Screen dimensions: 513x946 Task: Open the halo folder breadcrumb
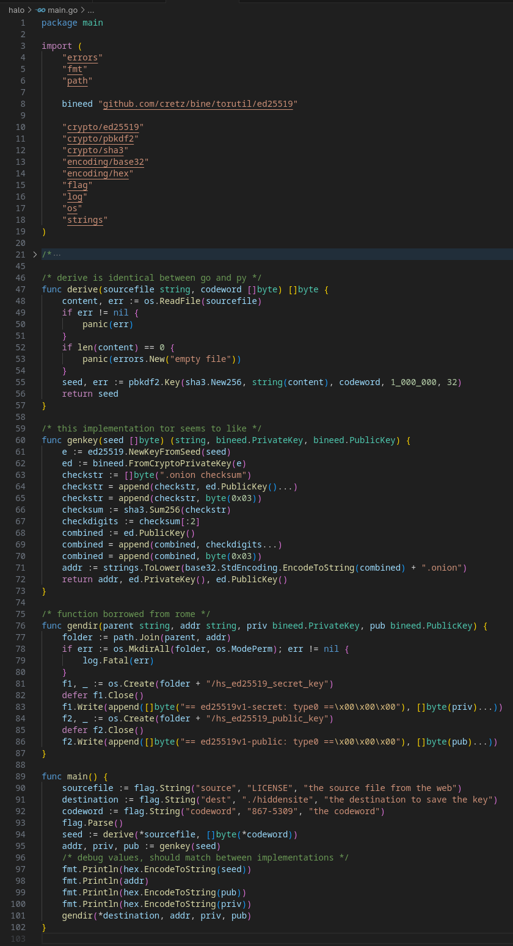coord(16,10)
